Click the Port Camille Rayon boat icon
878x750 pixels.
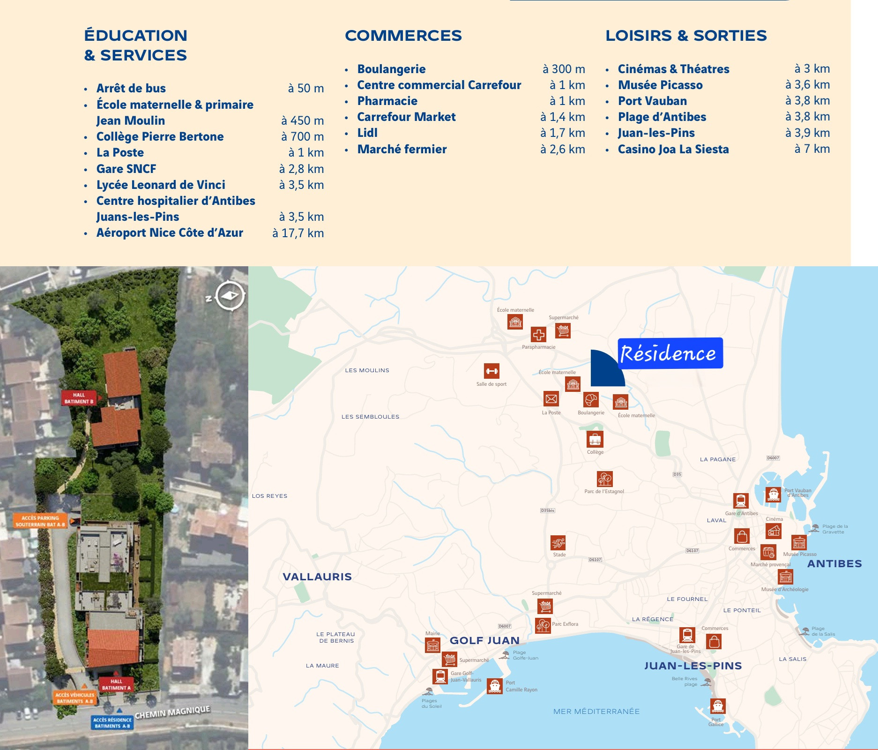(494, 686)
